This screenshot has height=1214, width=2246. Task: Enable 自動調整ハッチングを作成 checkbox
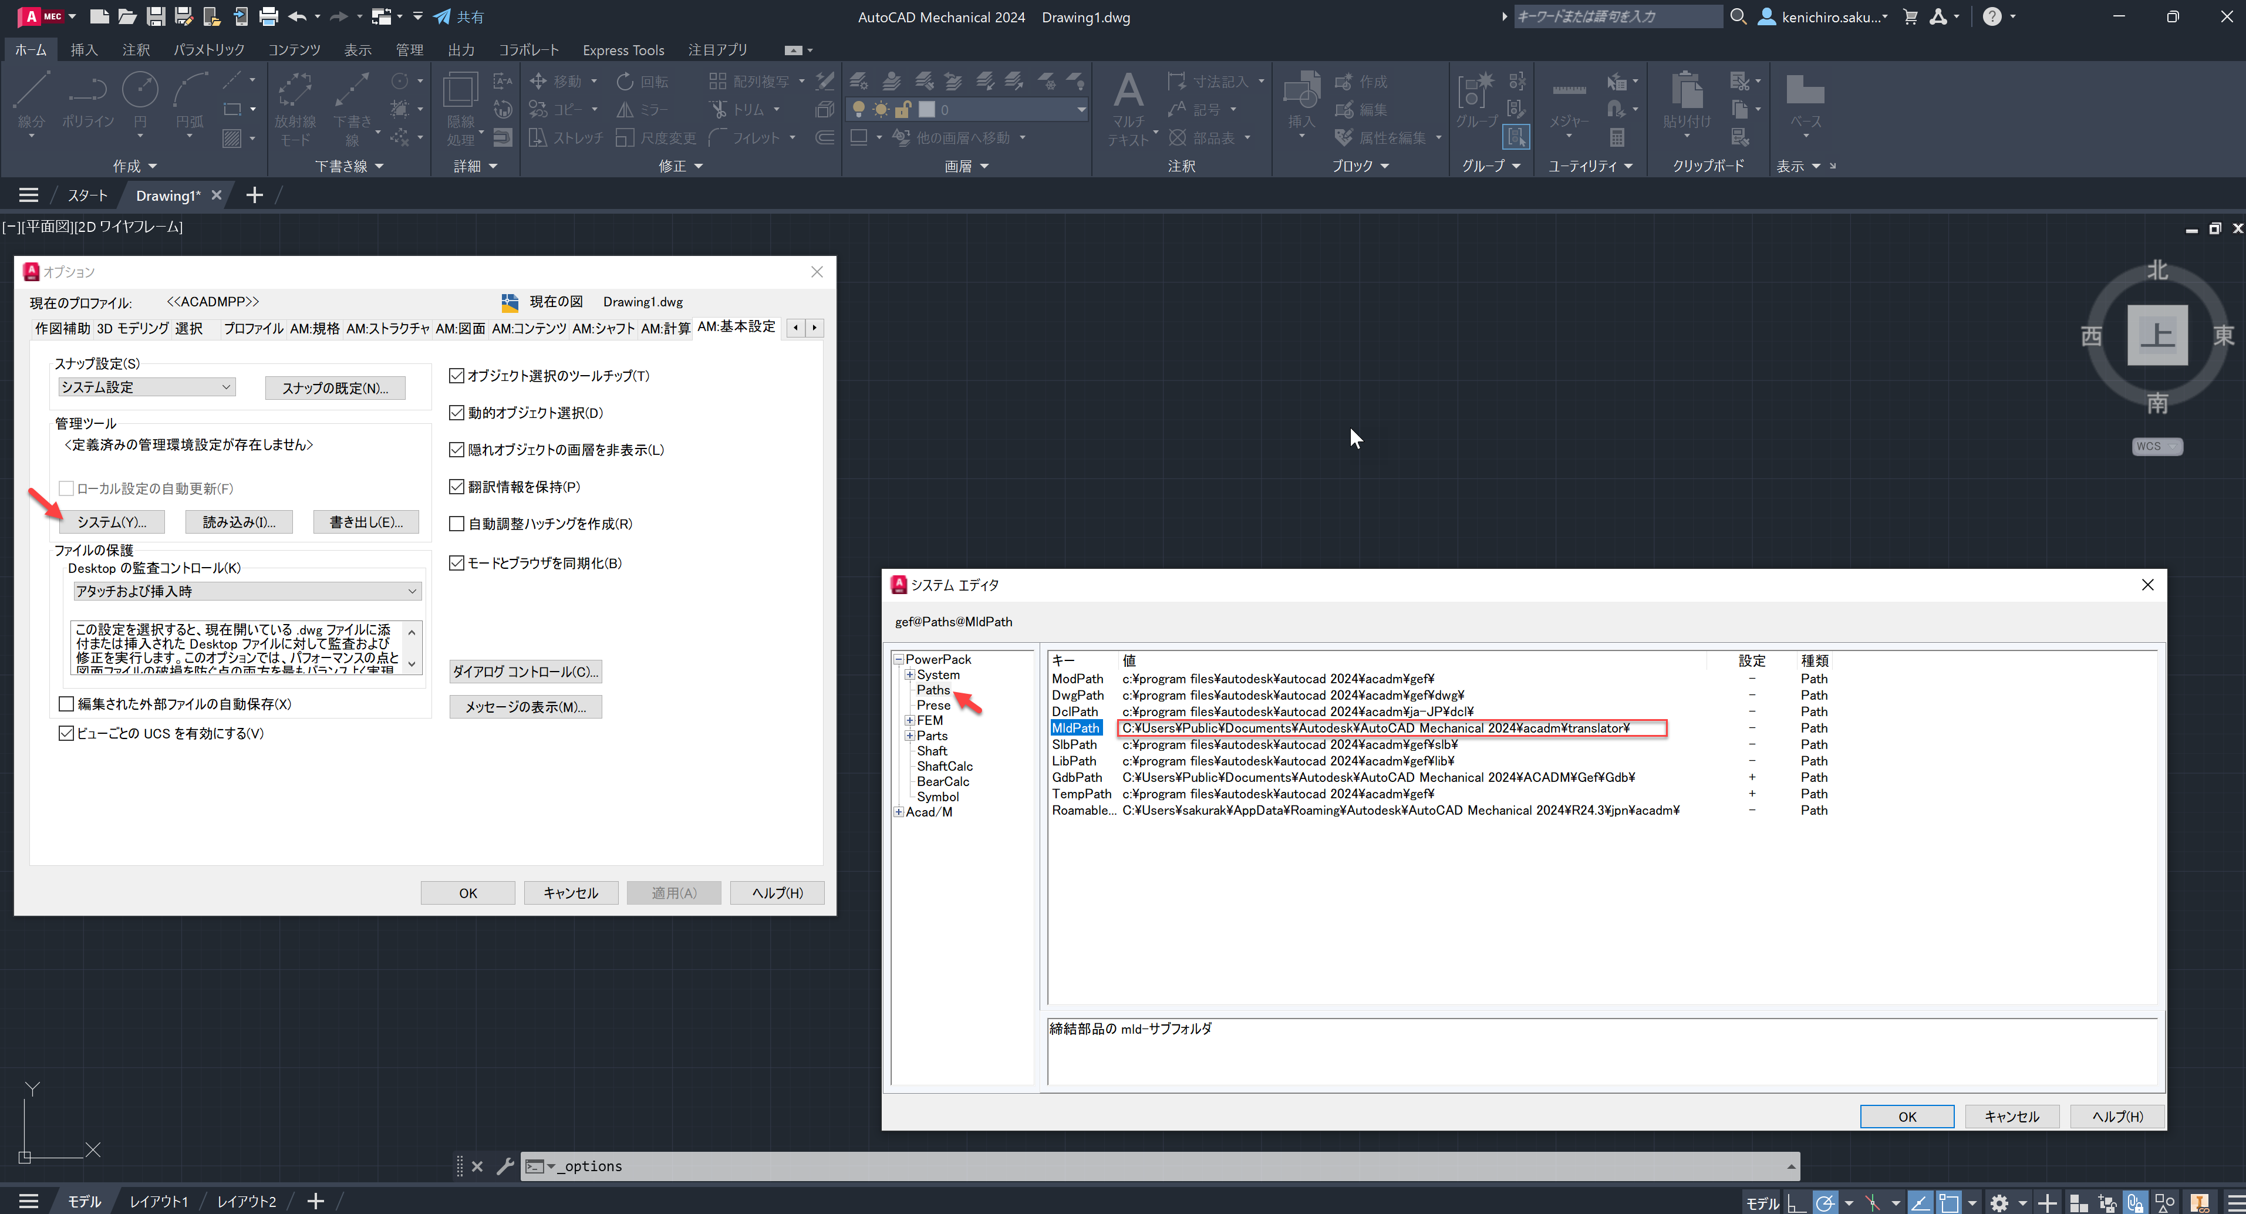point(457,523)
